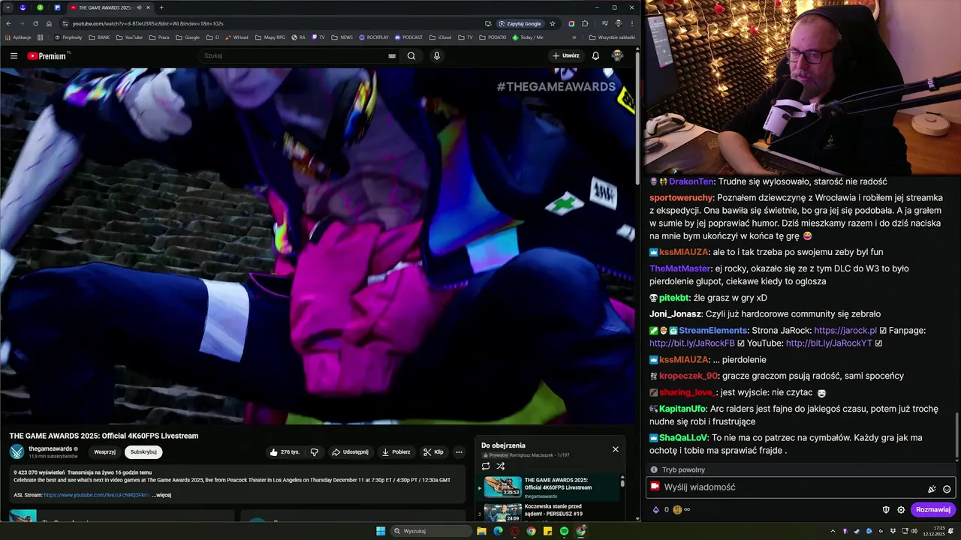Click the YouTube search magnifier button
Screen dimensions: 961x540
pyautogui.click(x=411, y=55)
